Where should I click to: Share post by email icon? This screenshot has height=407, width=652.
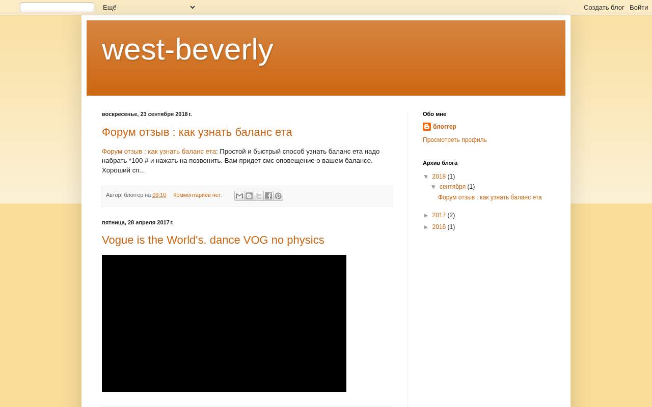click(239, 196)
